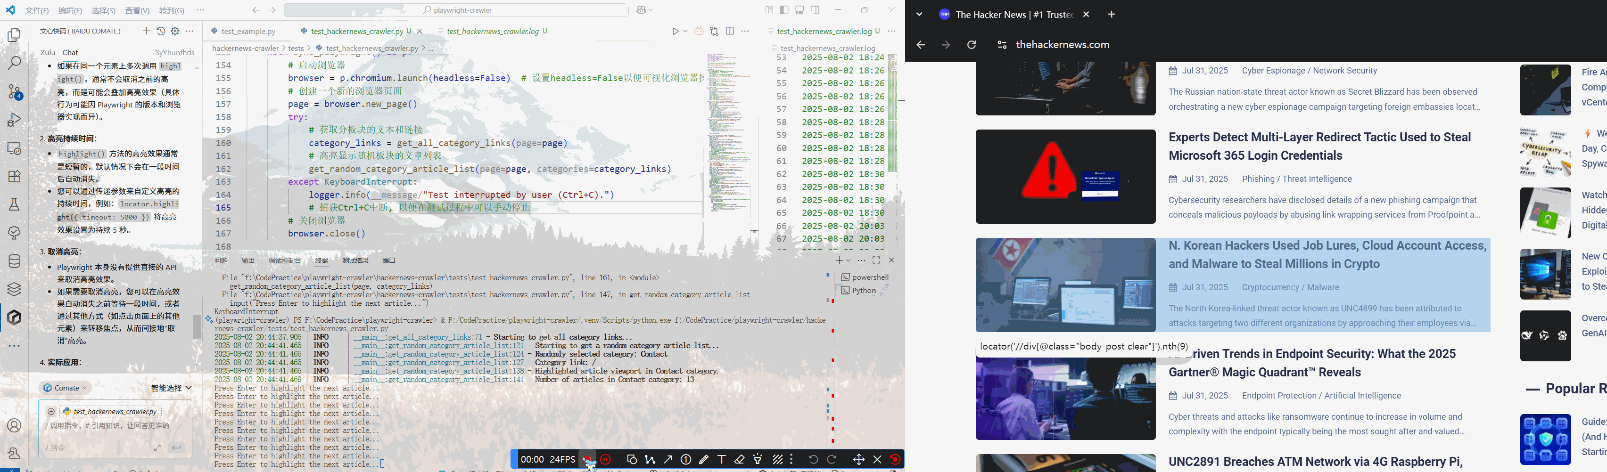Run the Python file with play icon
This screenshot has width=1607, height=472.
coord(675,31)
